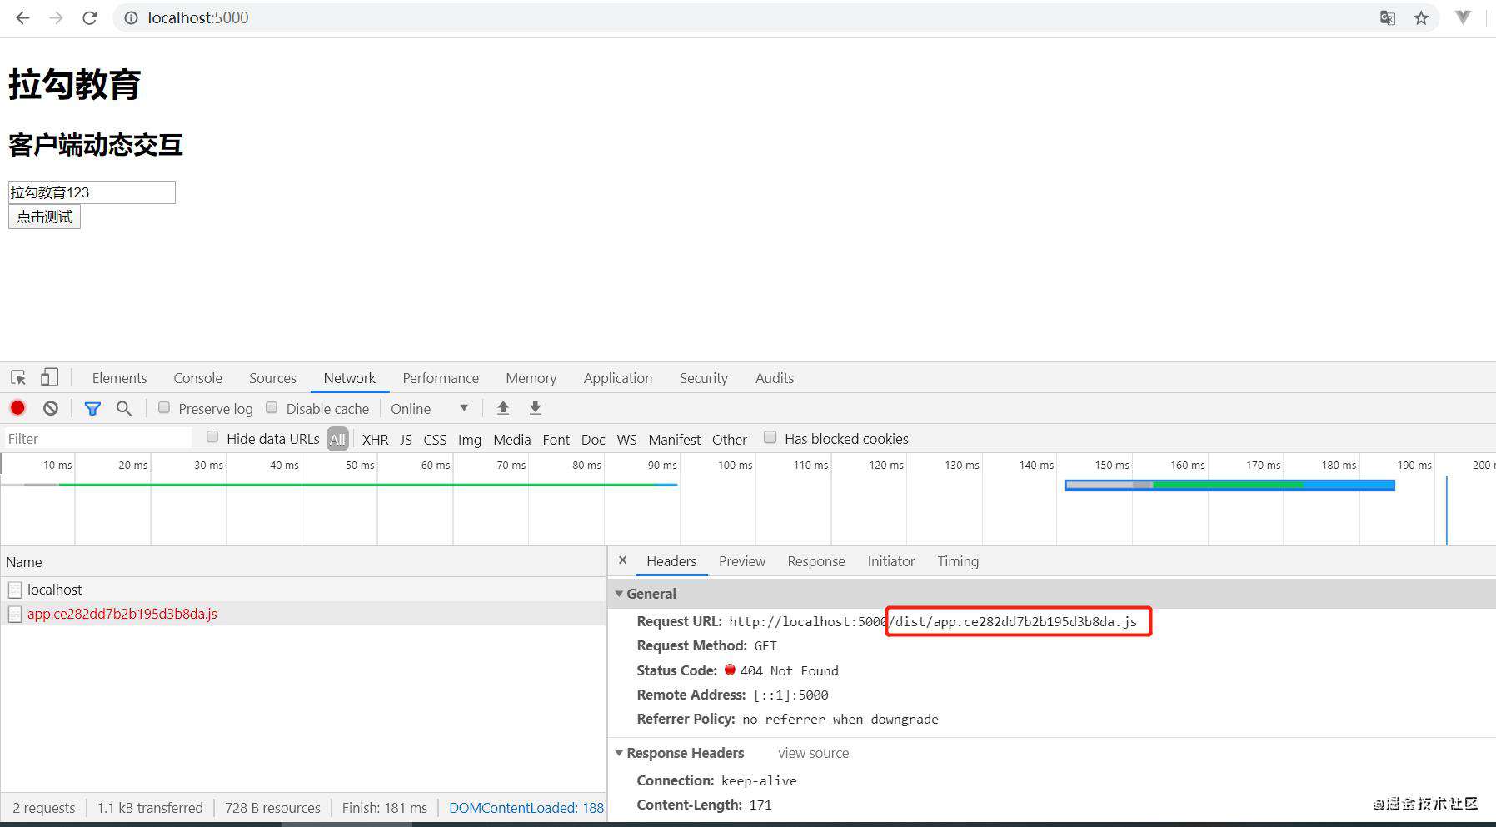The image size is (1496, 827).
Task: Click the 拉勾教育123 text input
Action: click(92, 192)
